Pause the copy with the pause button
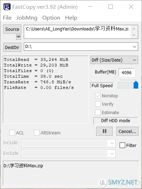The image size is (142, 189). (105, 131)
